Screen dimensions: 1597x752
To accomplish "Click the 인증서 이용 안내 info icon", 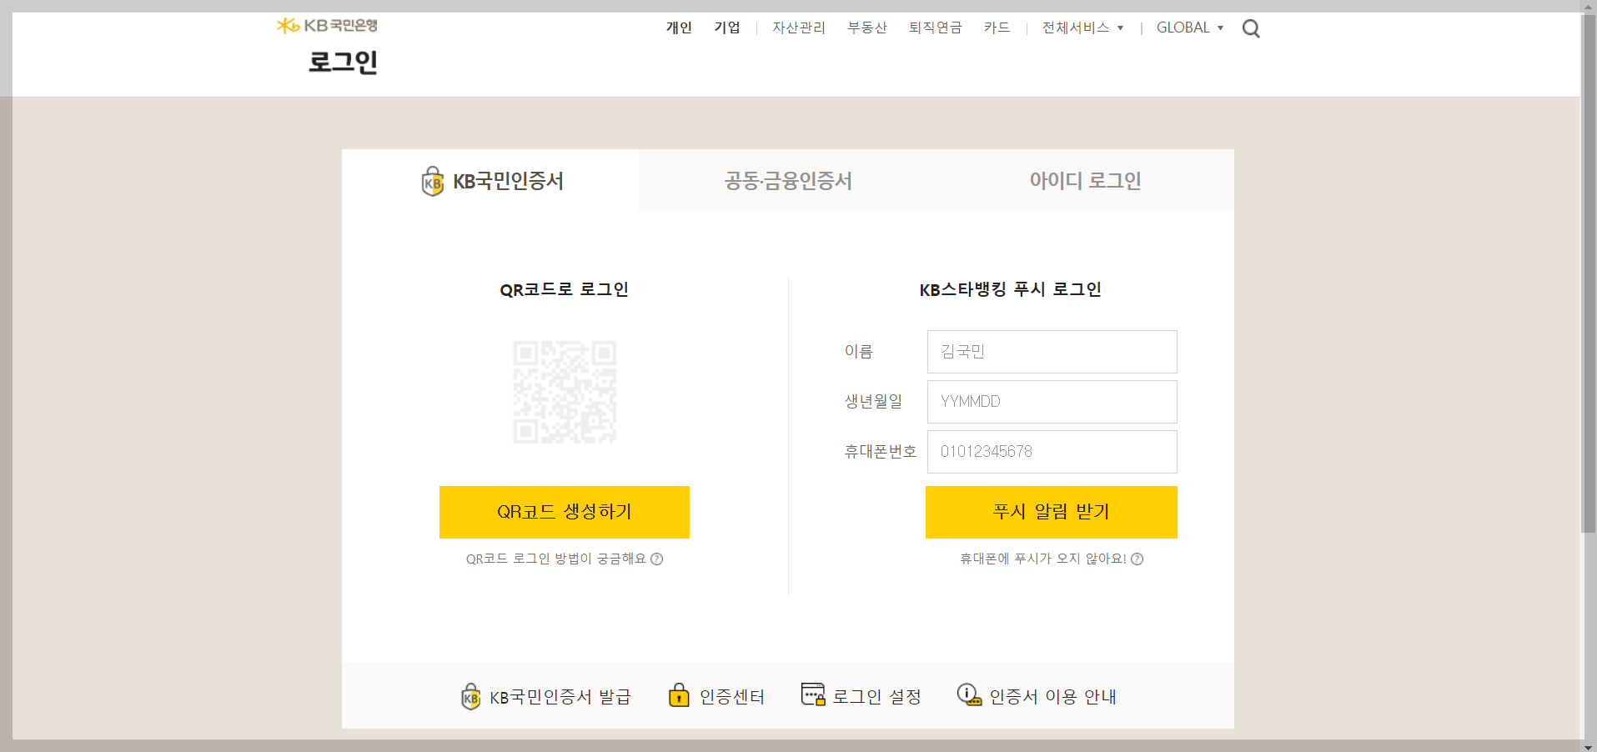I will click(967, 694).
